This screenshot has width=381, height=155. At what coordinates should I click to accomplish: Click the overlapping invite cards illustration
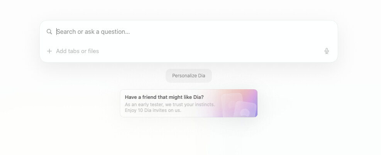(x=239, y=105)
